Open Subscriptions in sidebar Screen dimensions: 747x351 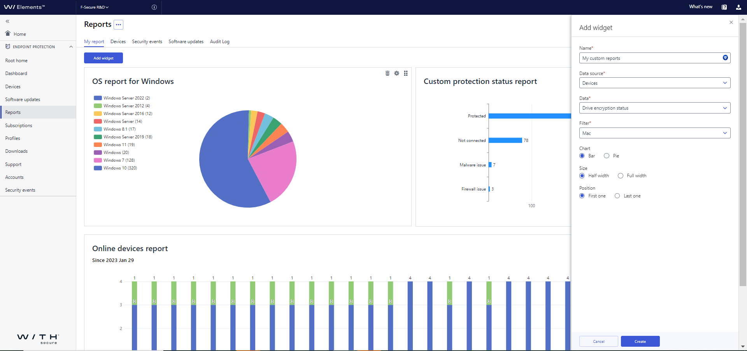point(19,126)
